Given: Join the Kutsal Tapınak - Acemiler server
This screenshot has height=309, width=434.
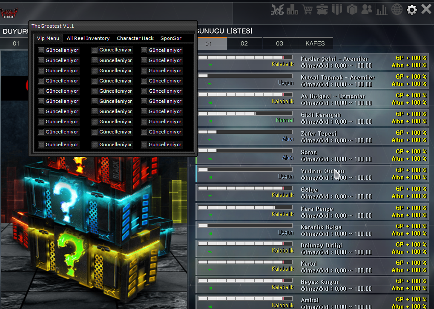Looking at the screenshot, I should click(313, 81).
